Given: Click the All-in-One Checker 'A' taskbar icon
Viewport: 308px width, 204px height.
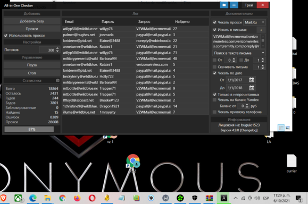Looking at the screenshot, I should coord(224,198).
